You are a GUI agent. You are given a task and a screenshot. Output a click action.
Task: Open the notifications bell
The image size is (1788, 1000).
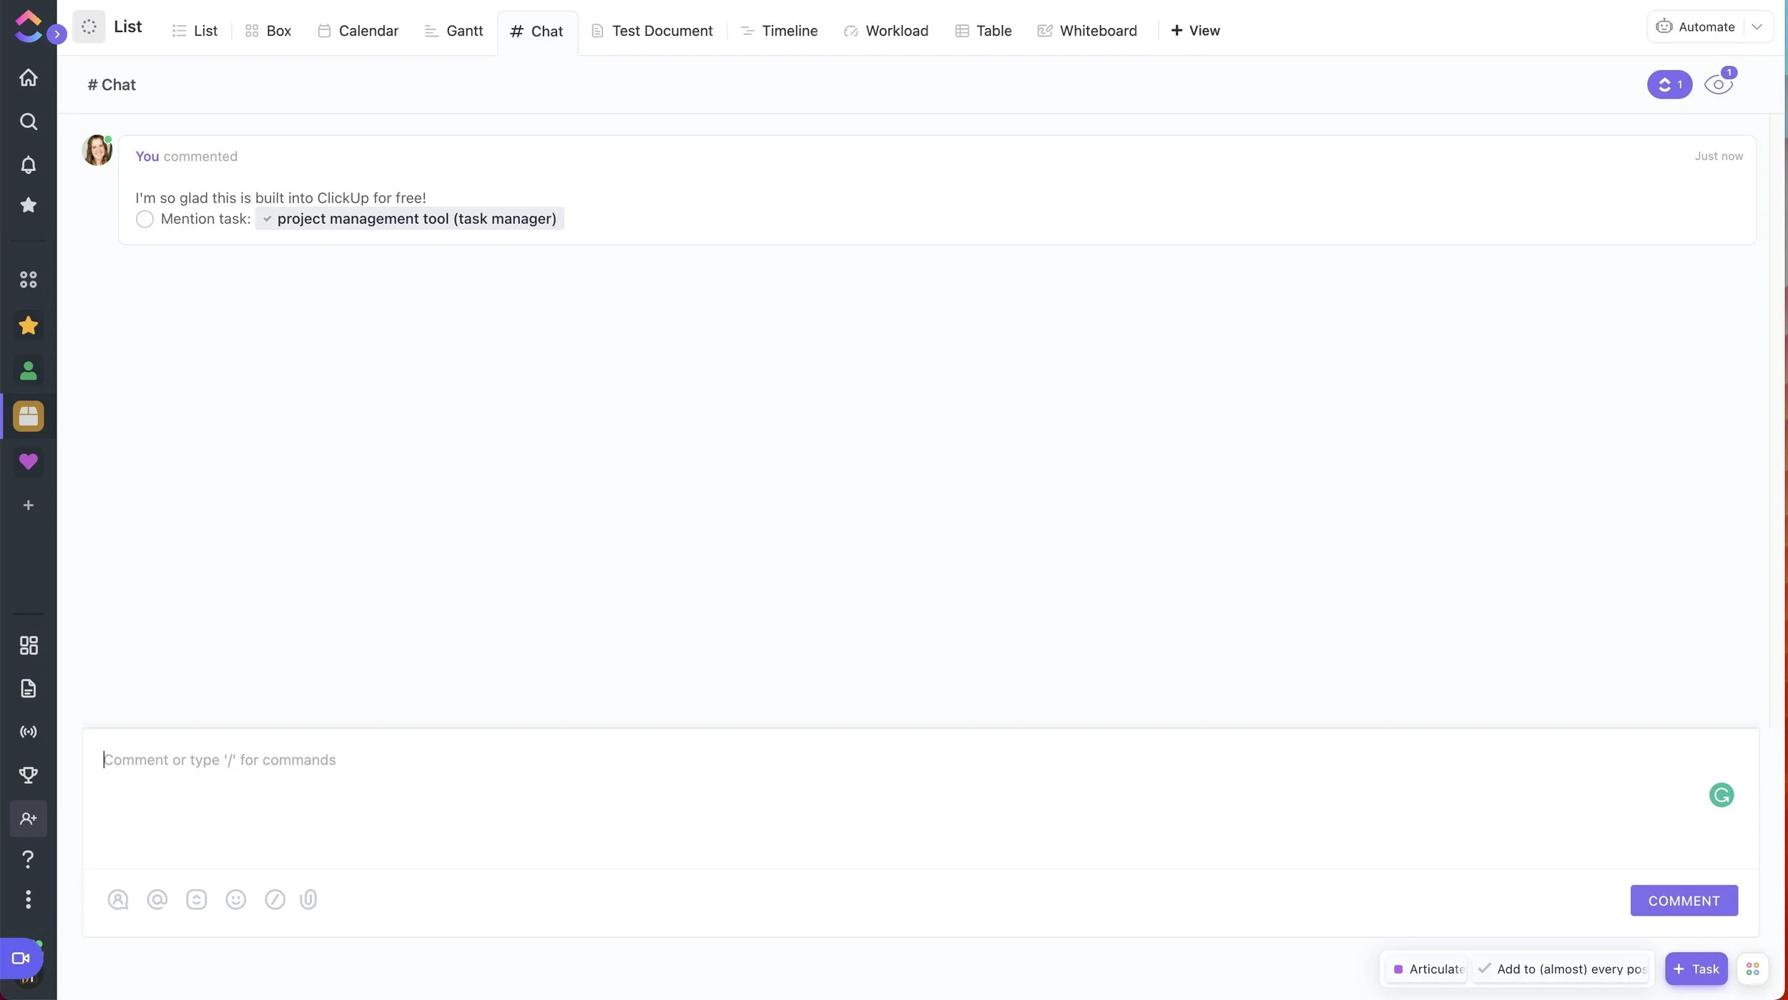pyautogui.click(x=28, y=165)
